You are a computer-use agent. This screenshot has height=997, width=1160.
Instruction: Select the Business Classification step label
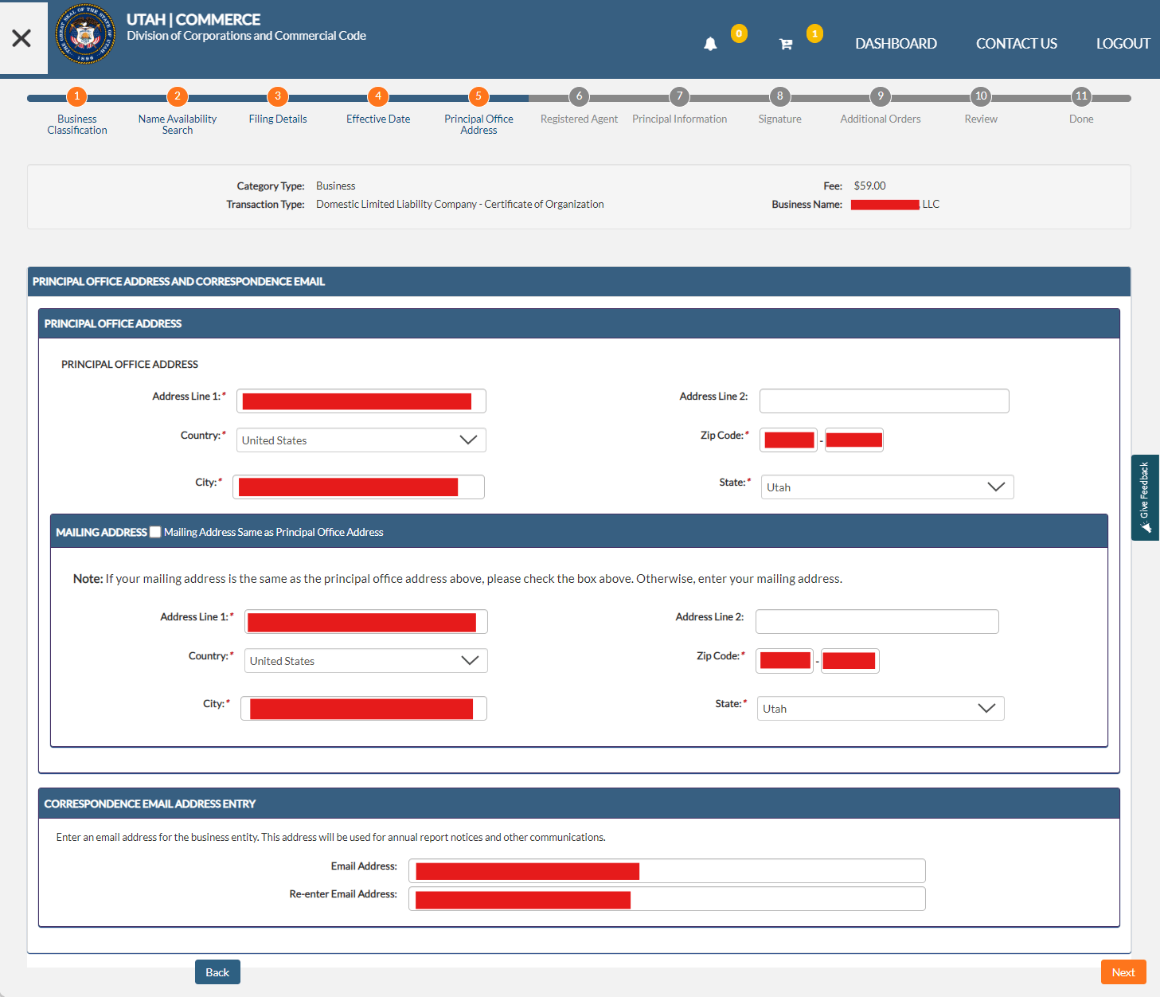point(77,124)
